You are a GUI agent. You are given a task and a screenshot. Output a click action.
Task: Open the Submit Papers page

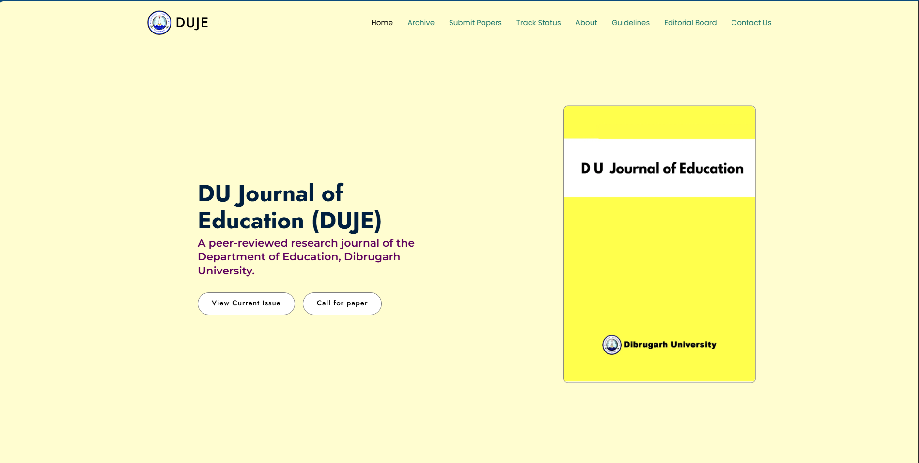(475, 23)
